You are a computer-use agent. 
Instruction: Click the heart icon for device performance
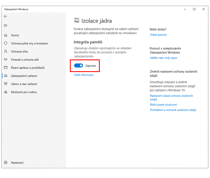point(6,84)
